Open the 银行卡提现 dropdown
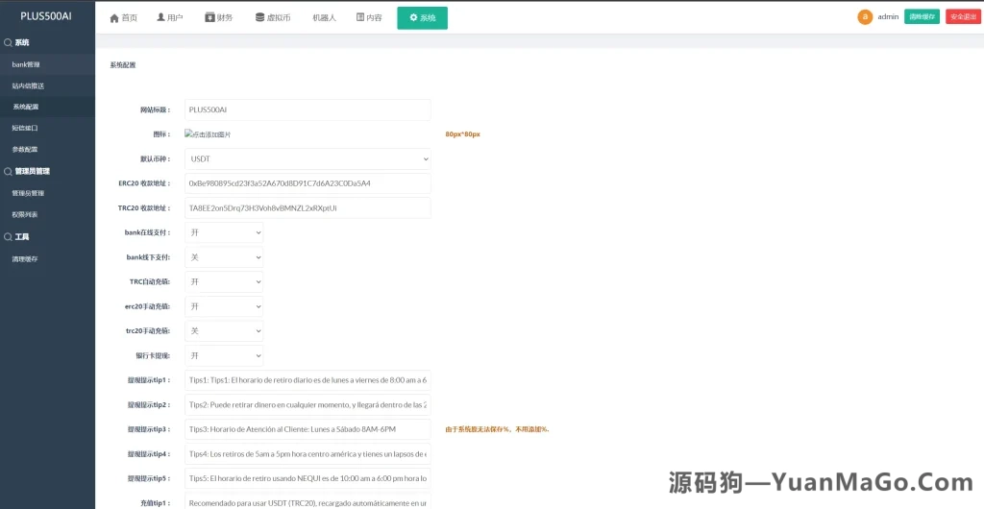The height and width of the screenshot is (509, 984). tap(224, 355)
